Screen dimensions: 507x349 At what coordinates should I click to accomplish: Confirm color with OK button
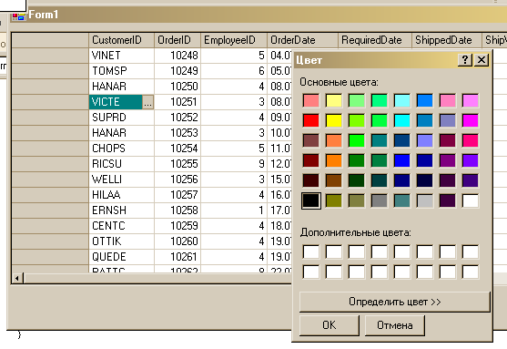330,325
